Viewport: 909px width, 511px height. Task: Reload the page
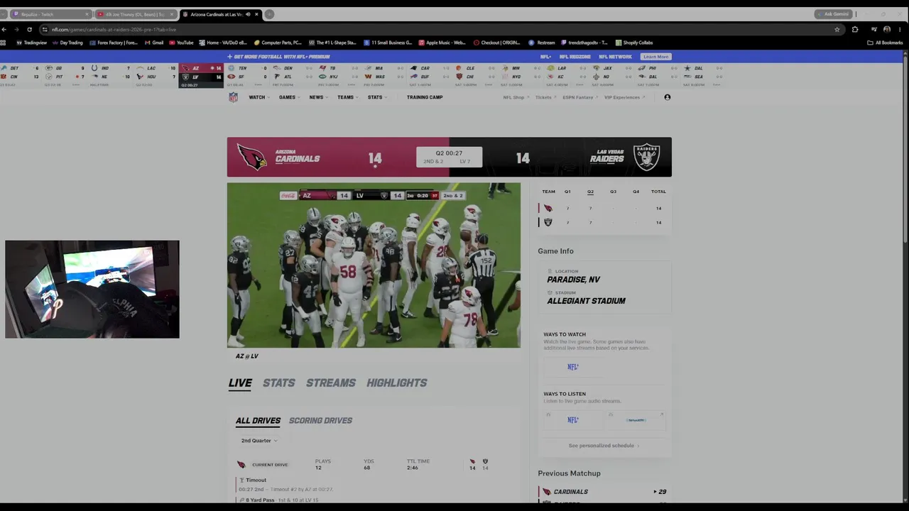tap(29, 29)
